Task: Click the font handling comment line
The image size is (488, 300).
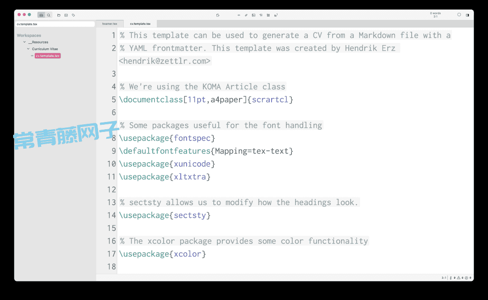Action: click(221, 126)
